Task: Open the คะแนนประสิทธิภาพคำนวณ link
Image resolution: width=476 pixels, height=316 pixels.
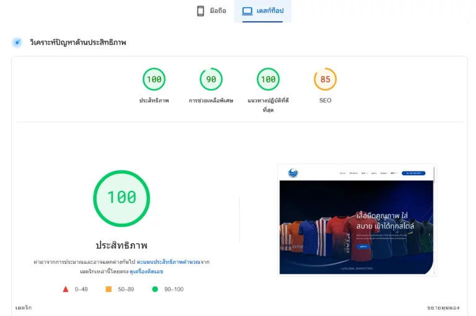Action: pos(168,261)
